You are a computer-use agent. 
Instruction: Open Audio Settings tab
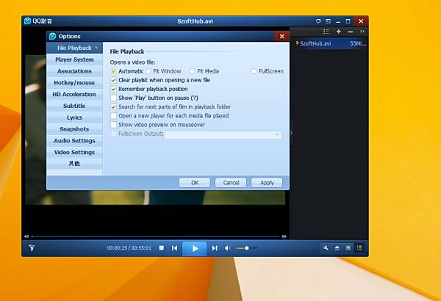[x=74, y=140]
